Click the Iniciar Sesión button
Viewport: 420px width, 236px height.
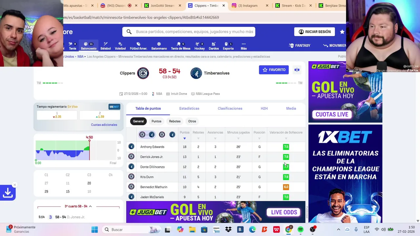[314, 32]
